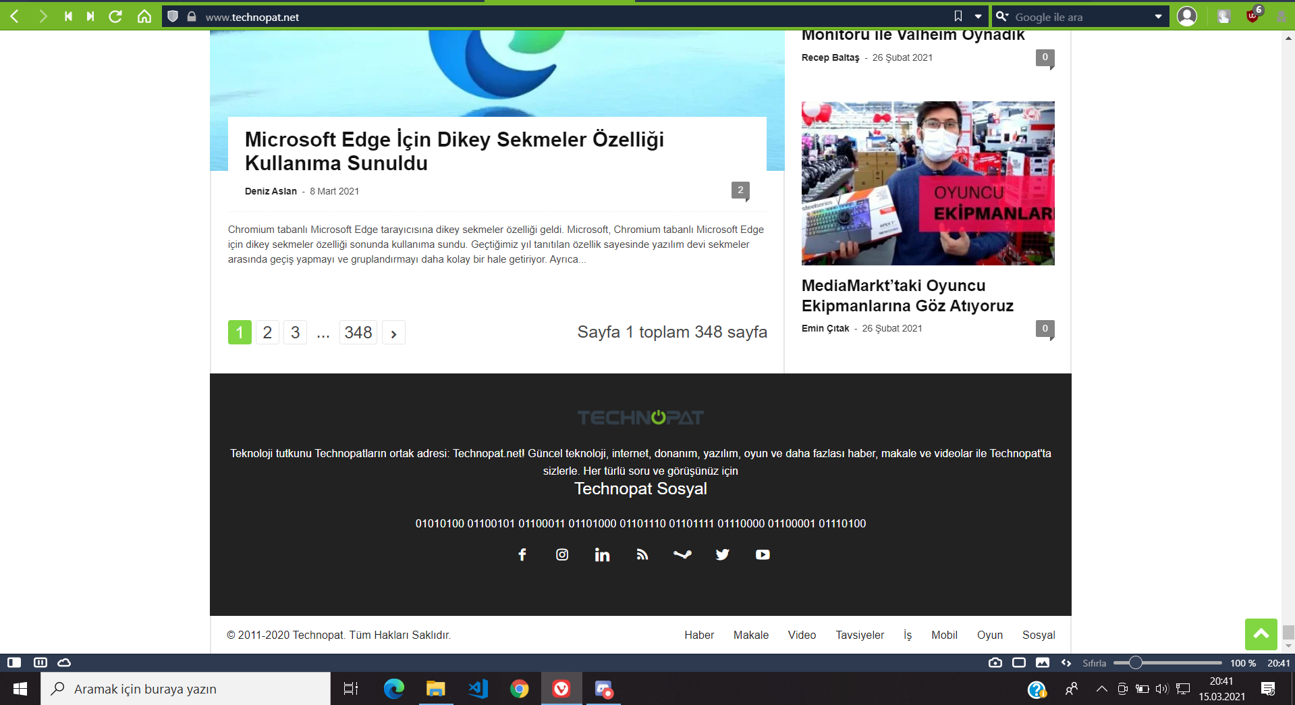
Task: Expand the search history dropdown
Action: (x=1159, y=16)
